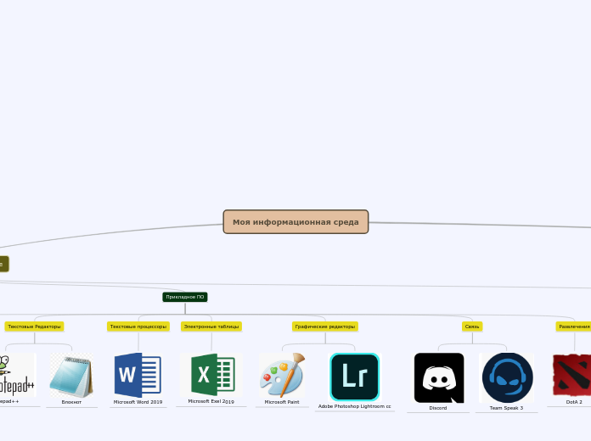Viewport: 591px width, 441px height.
Task: Click the Discord logo icon
Action: click(438, 377)
